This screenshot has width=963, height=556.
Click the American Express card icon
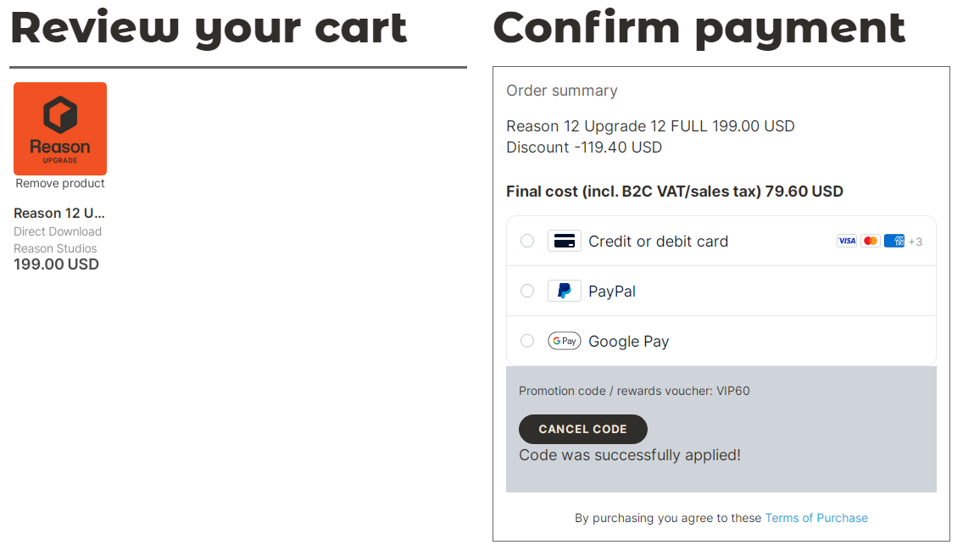coord(893,241)
